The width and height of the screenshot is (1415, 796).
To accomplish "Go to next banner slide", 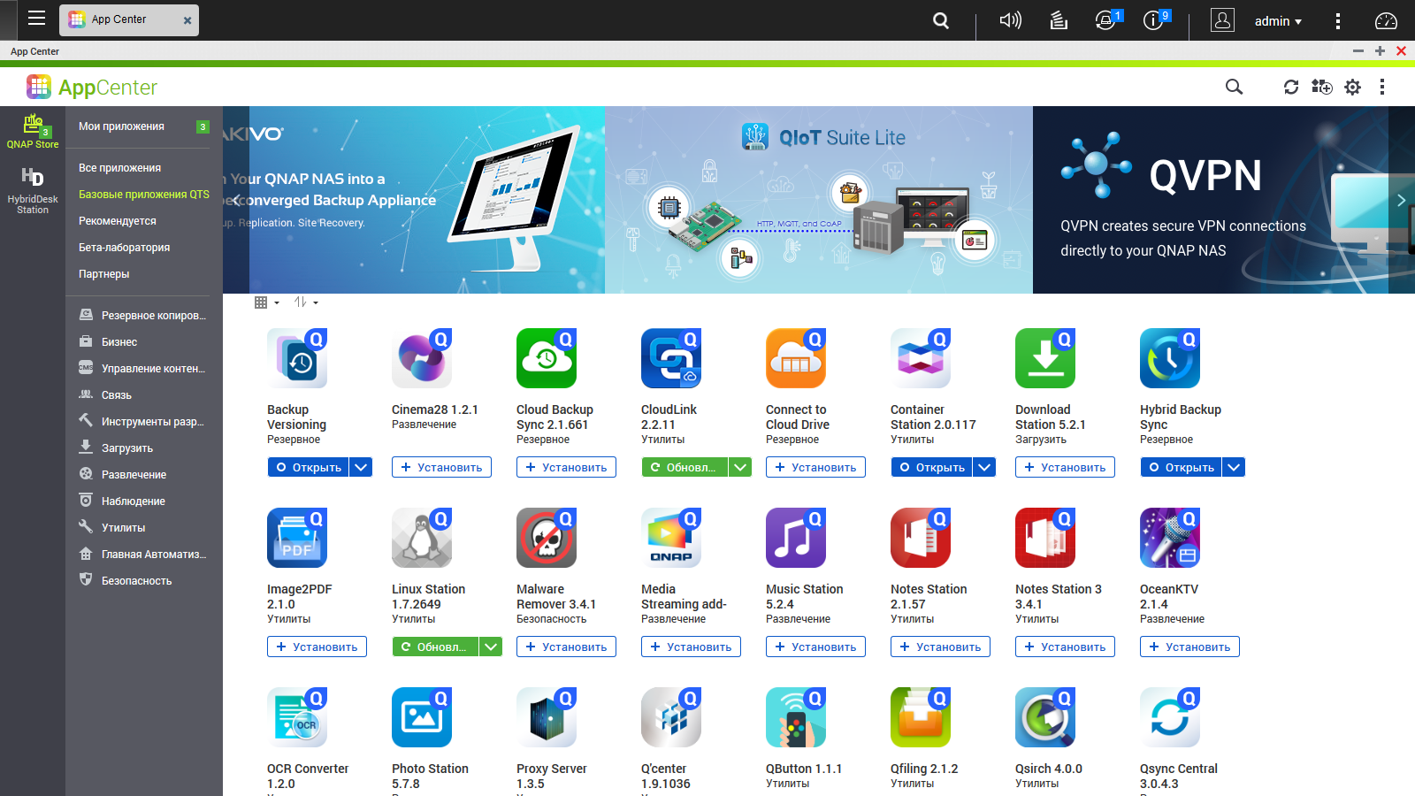I will point(1401,200).
